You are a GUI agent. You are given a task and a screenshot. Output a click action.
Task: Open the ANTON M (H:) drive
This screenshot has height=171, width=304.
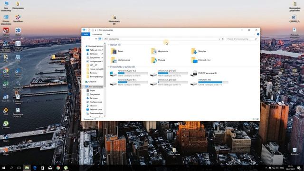click(x=209, y=82)
